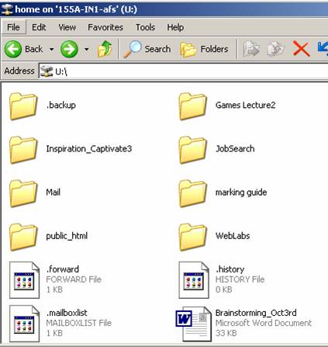Viewport: 328px width, 347px height.
Task: Click the title bar network drive icon
Action: tap(7, 9)
